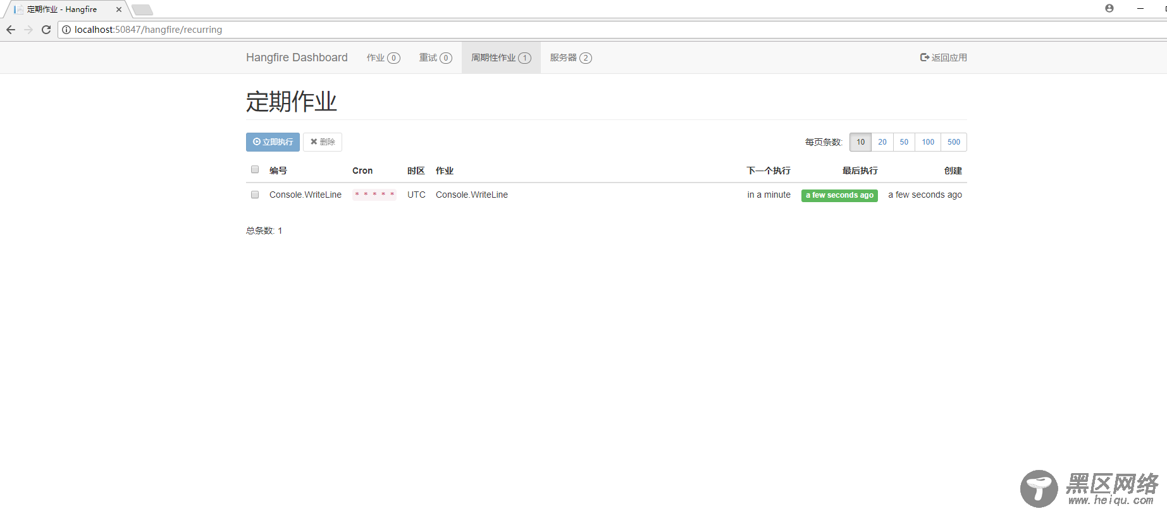
Task: Set page size to 50
Action: [x=904, y=142]
